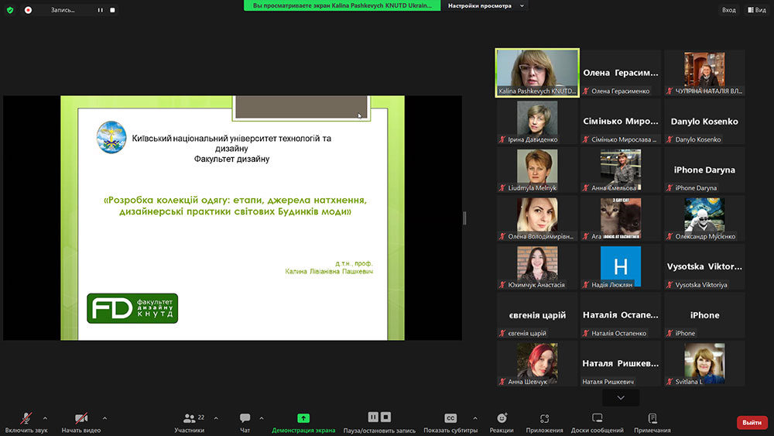Image resolution: width=774 pixels, height=436 pixels.
Task: Expand chat options arrow
Action: coord(261,418)
